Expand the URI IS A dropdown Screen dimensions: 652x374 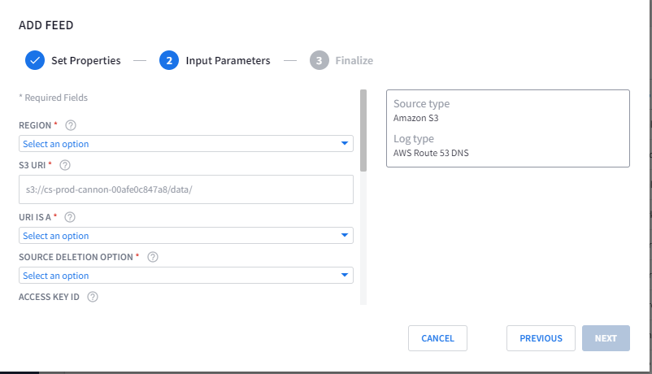(x=186, y=236)
